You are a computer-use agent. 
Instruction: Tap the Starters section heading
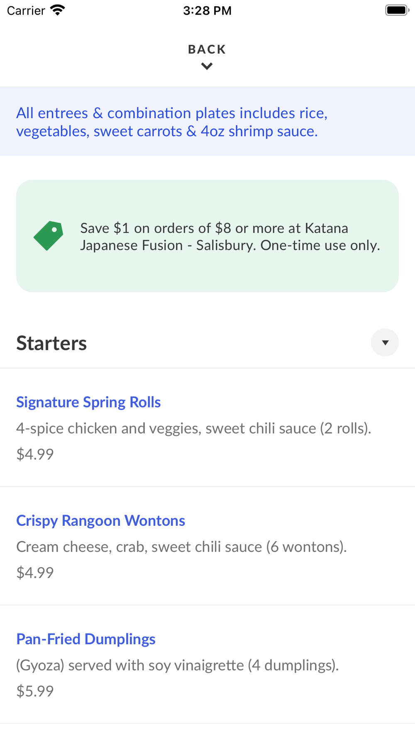click(51, 343)
